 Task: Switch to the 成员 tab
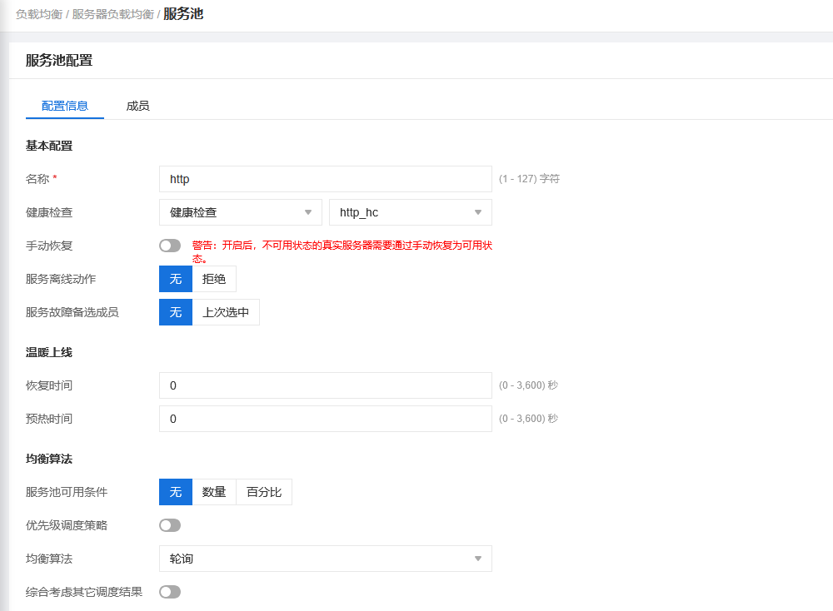(137, 106)
